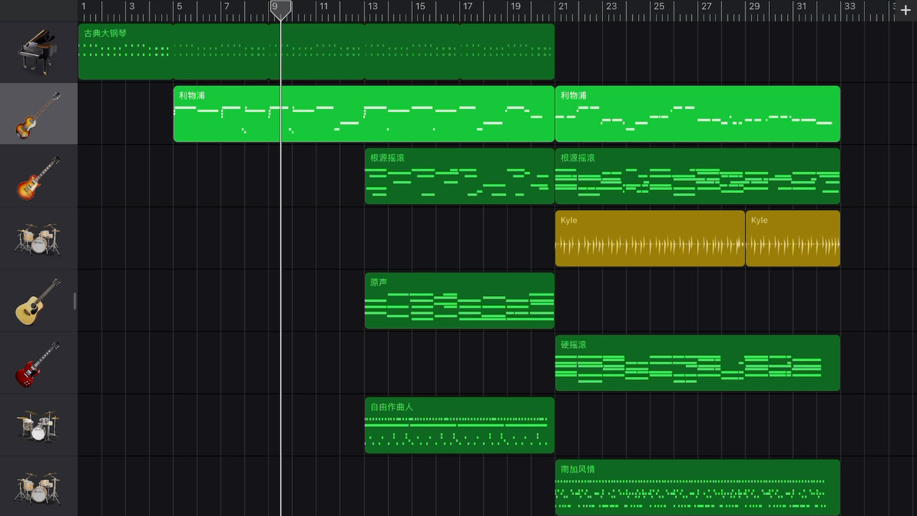Jump to bar 27 on the ruler
Image resolution: width=917 pixels, height=516 pixels.
pos(707,6)
